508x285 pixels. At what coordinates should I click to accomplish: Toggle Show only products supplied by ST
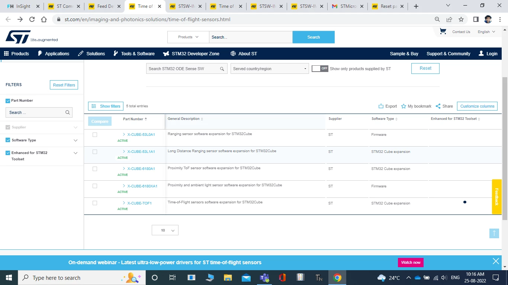[320, 69]
